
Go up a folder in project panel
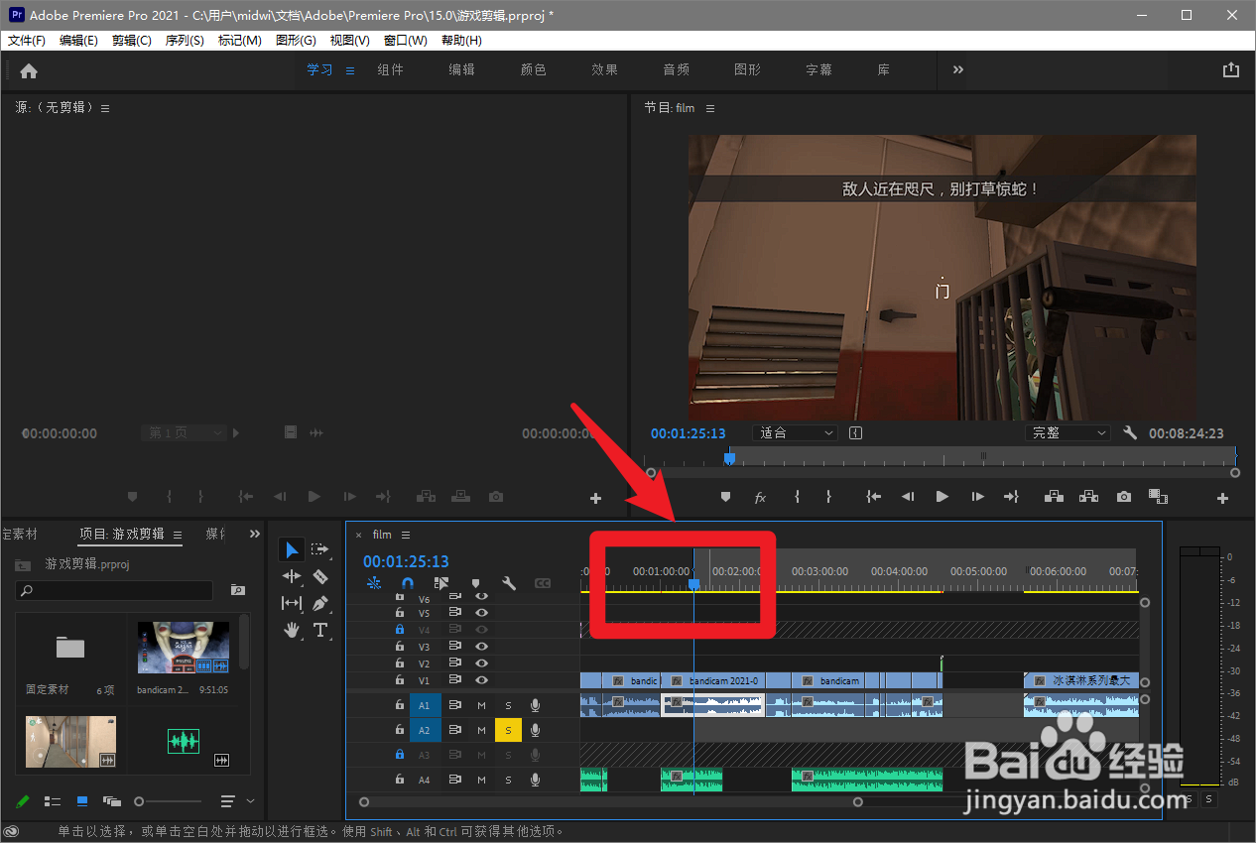tap(23, 564)
